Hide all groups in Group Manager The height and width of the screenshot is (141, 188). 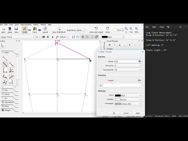pyautogui.click(x=115, y=45)
